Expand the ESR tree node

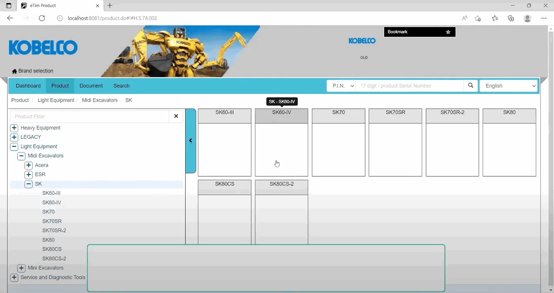coord(28,175)
